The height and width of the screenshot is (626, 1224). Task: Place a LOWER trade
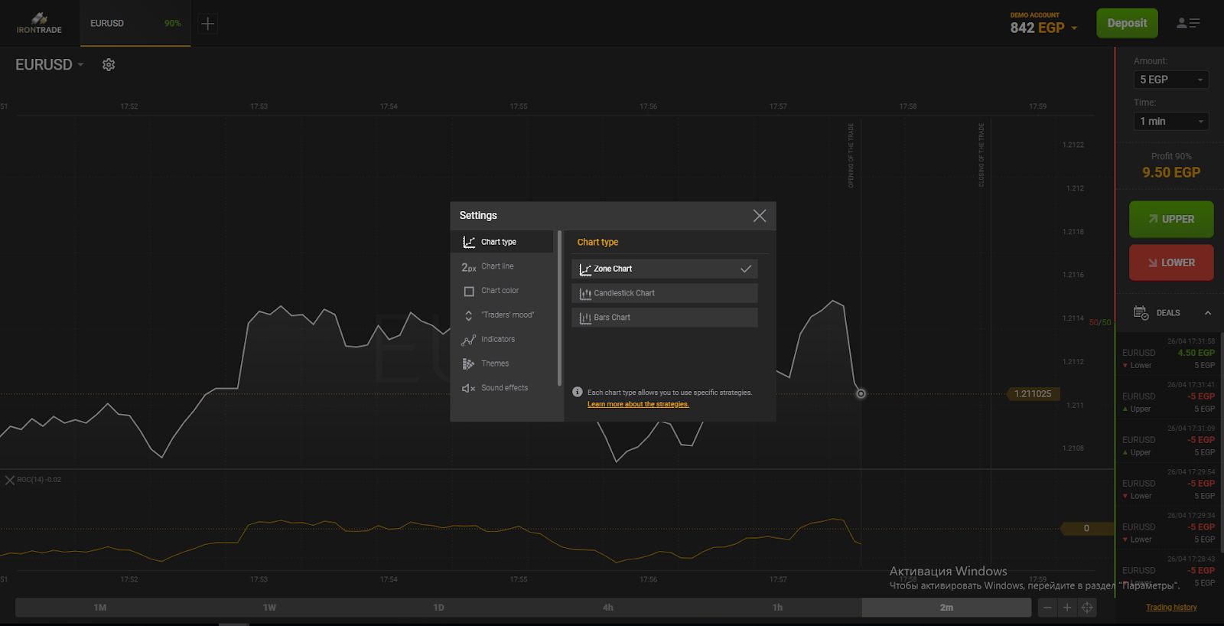[1171, 262]
